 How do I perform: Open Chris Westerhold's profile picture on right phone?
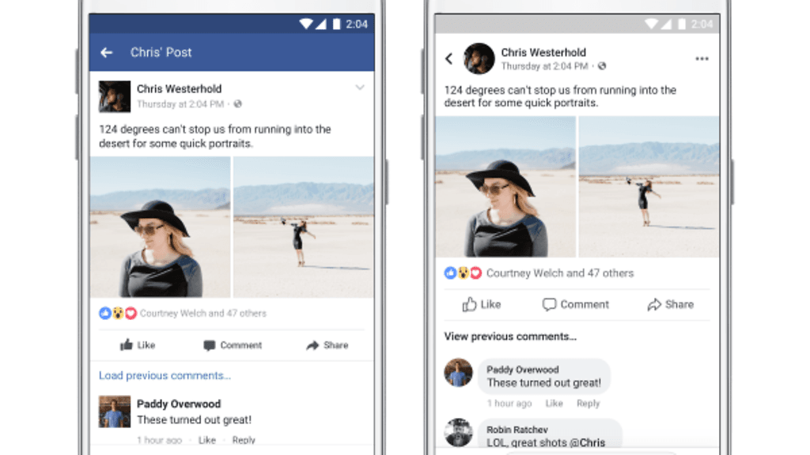click(479, 58)
